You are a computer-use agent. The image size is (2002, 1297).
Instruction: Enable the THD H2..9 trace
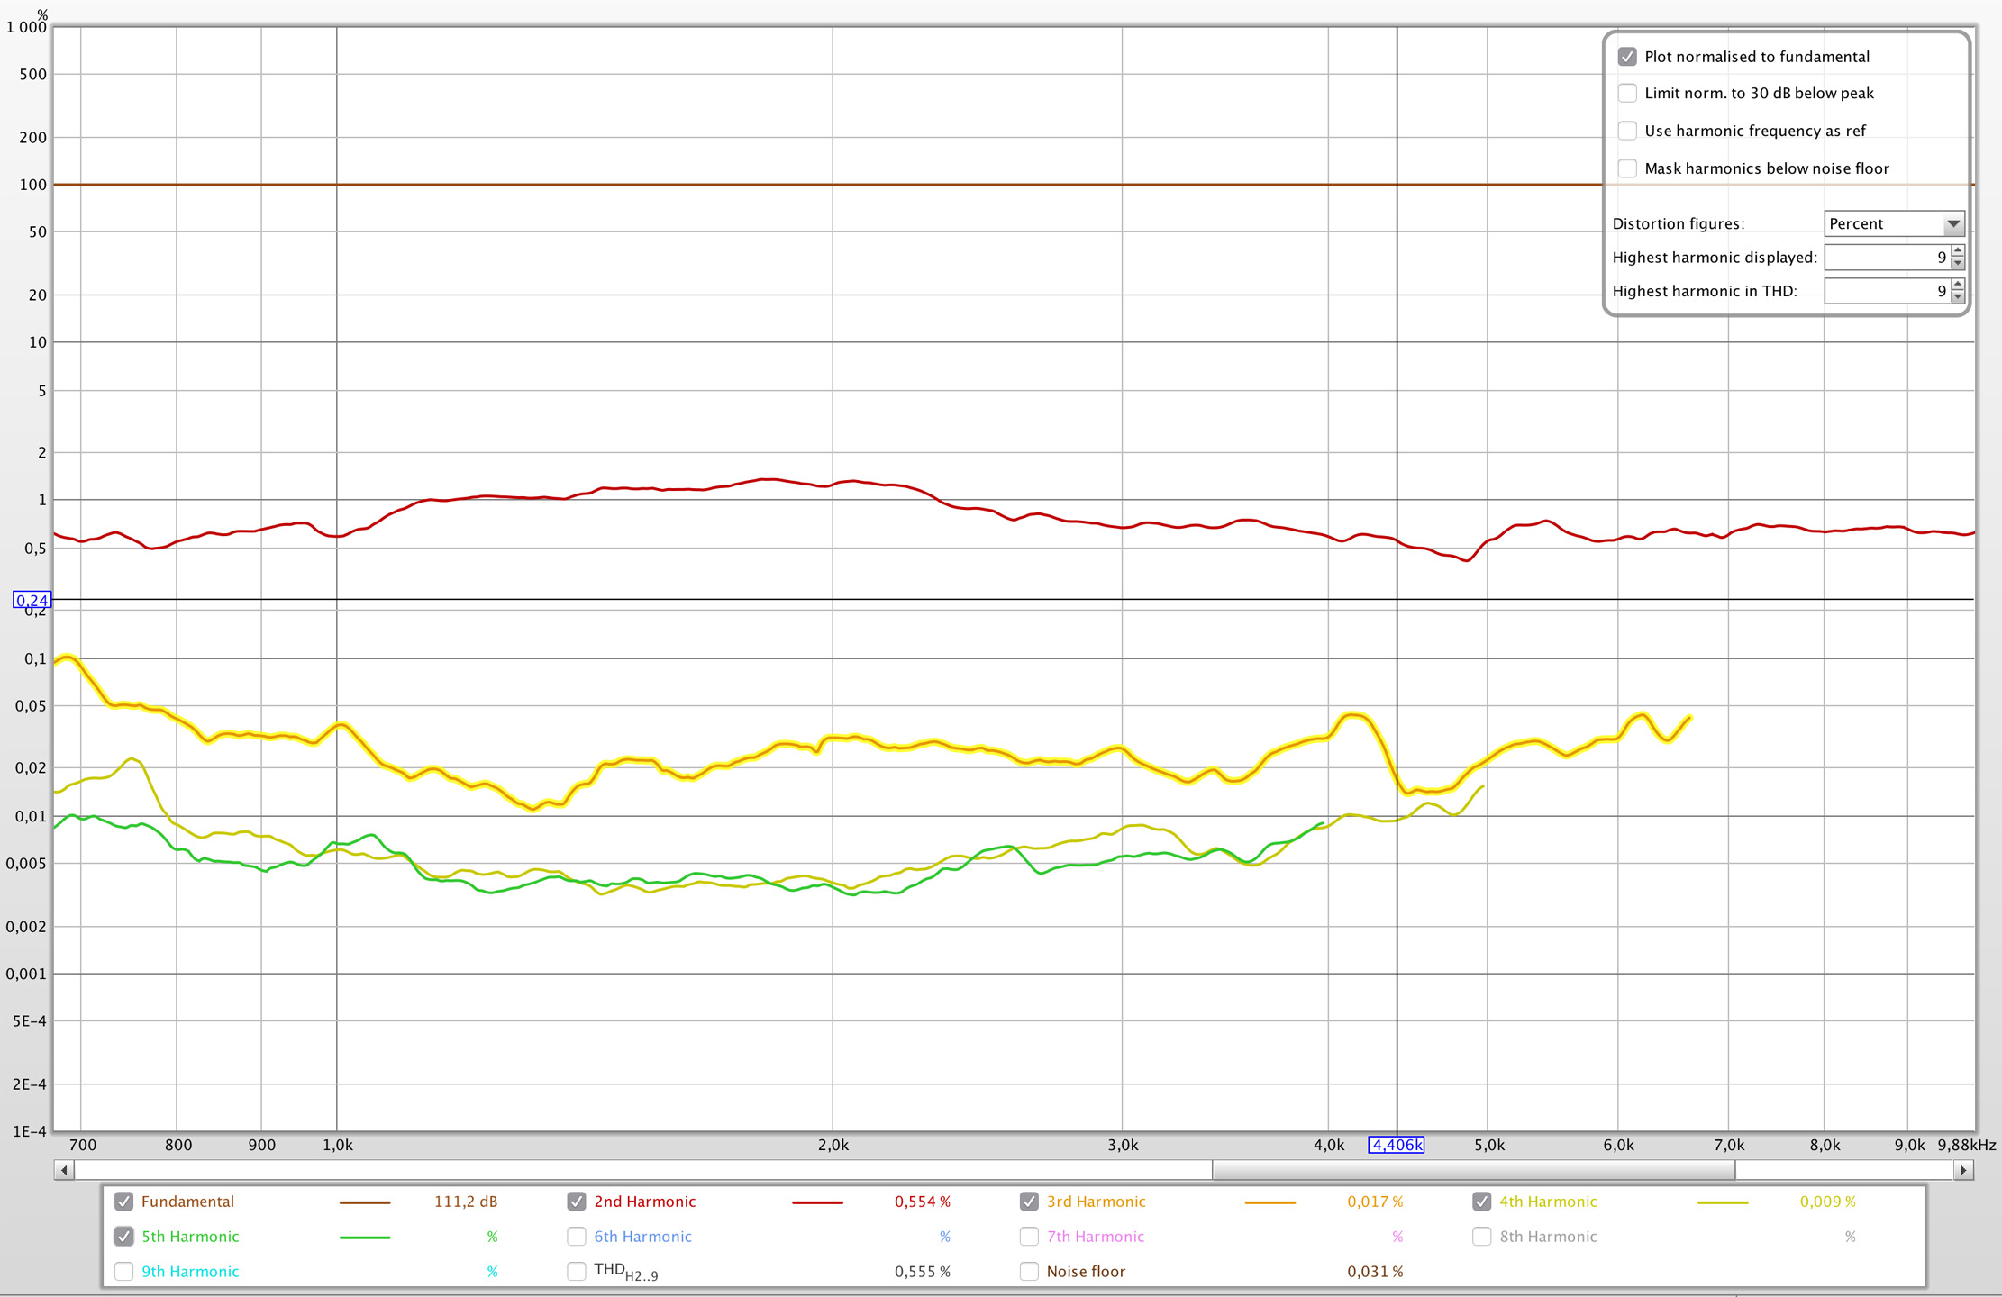click(x=577, y=1272)
